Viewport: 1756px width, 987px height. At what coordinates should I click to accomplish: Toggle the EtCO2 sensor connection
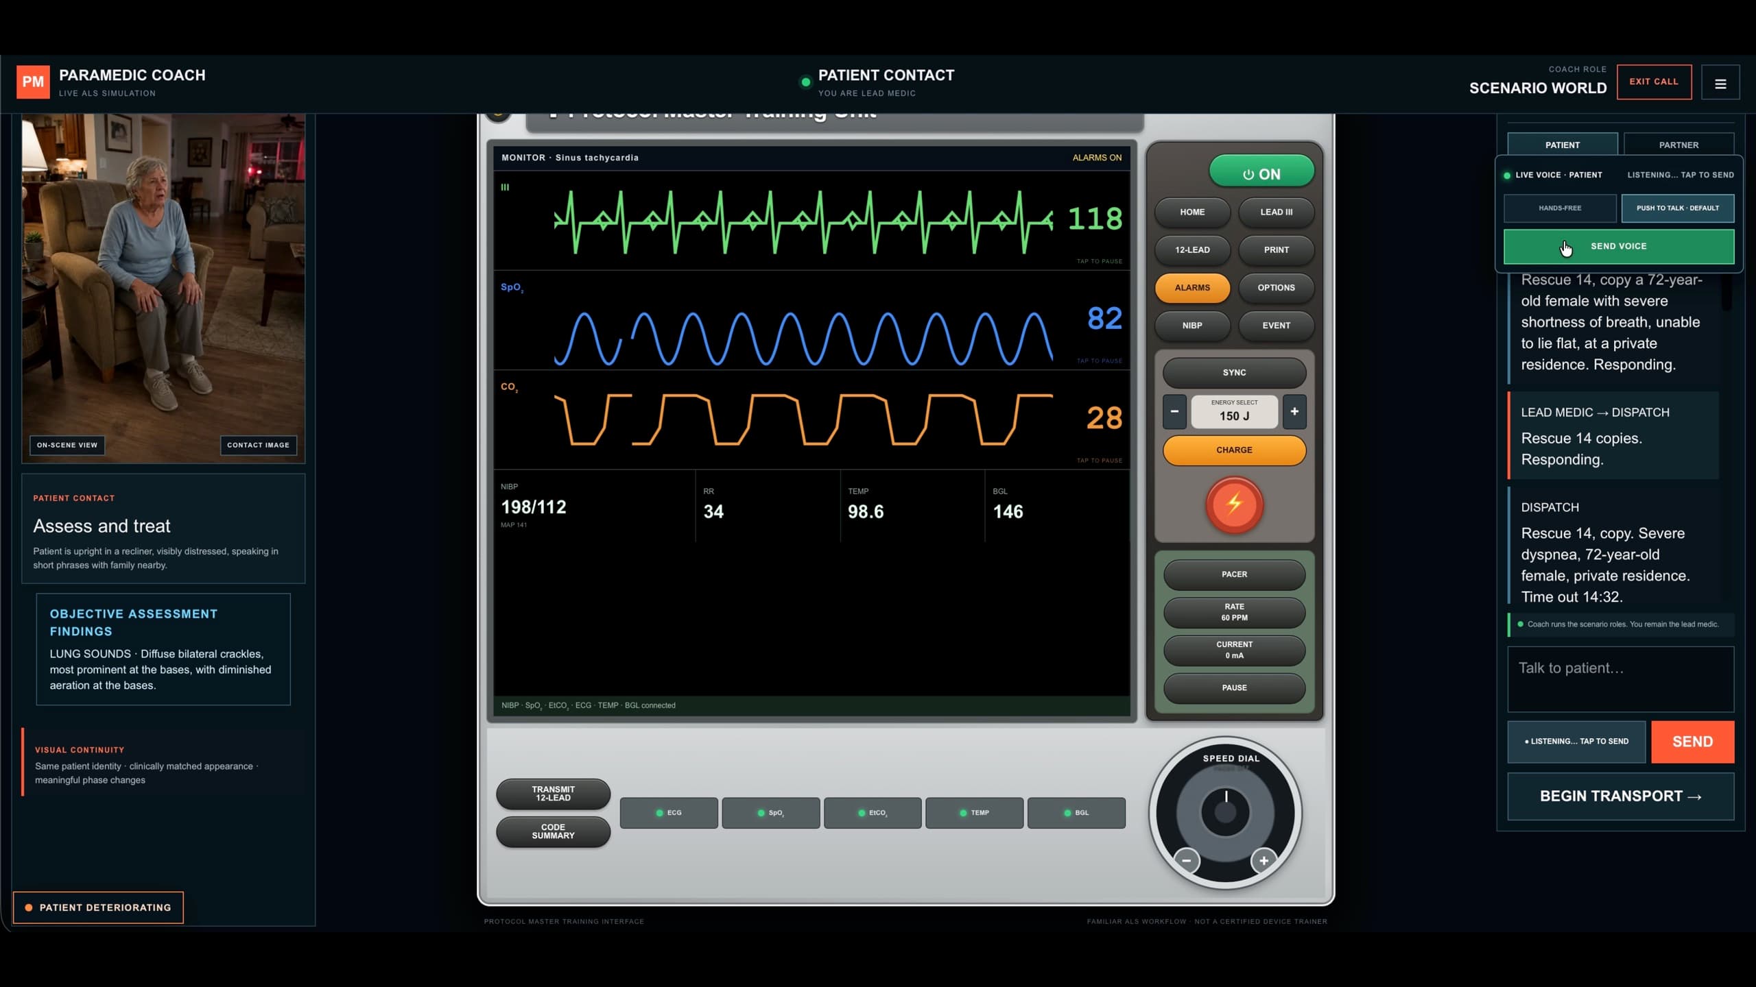click(x=873, y=813)
